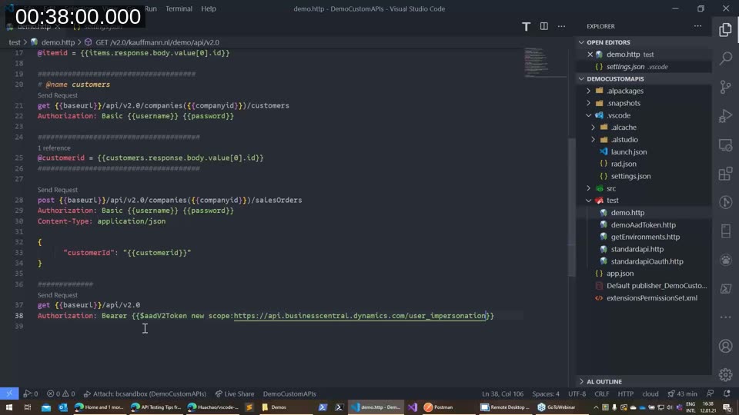The image size is (739, 415).
Task: Open Source Control view in activity bar
Action: pyautogui.click(x=725, y=87)
